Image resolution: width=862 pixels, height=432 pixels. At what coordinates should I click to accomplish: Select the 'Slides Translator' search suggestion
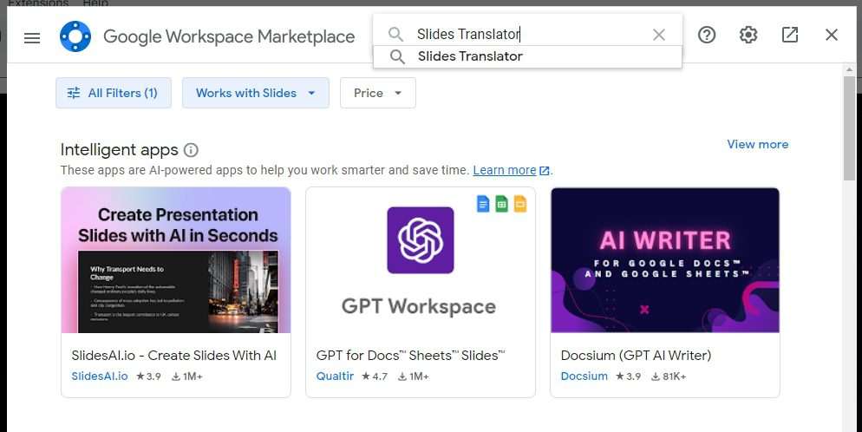click(527, 56)
